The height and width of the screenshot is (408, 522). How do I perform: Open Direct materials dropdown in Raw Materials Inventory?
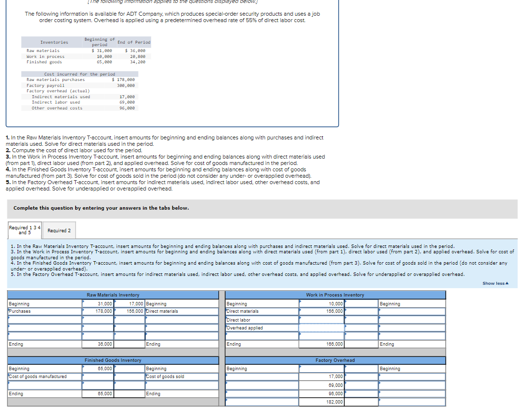tap(182, 311)
